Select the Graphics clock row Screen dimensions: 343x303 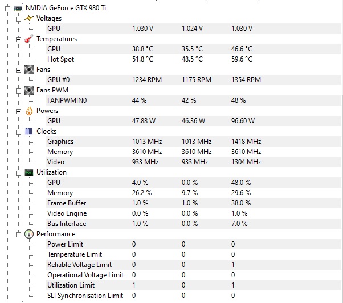(194, 142)
